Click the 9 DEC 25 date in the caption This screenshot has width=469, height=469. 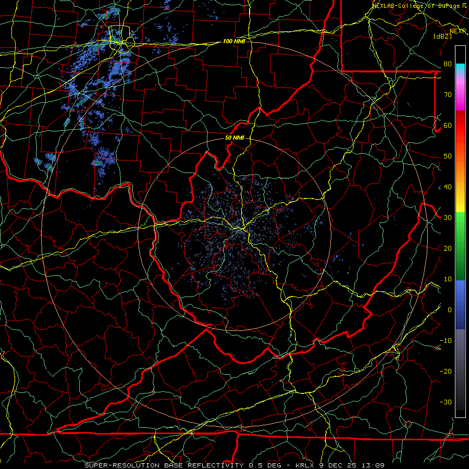point(337,465)
